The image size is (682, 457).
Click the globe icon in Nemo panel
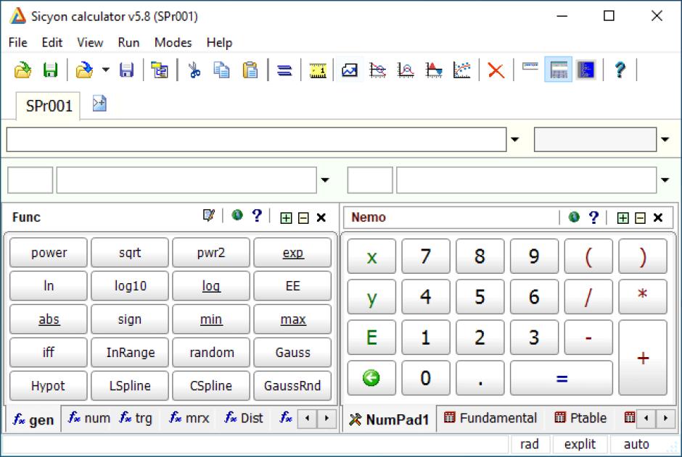click(x=574, y=217)
